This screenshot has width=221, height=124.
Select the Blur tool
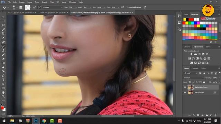pyautogui.click(x=3, y=67)
